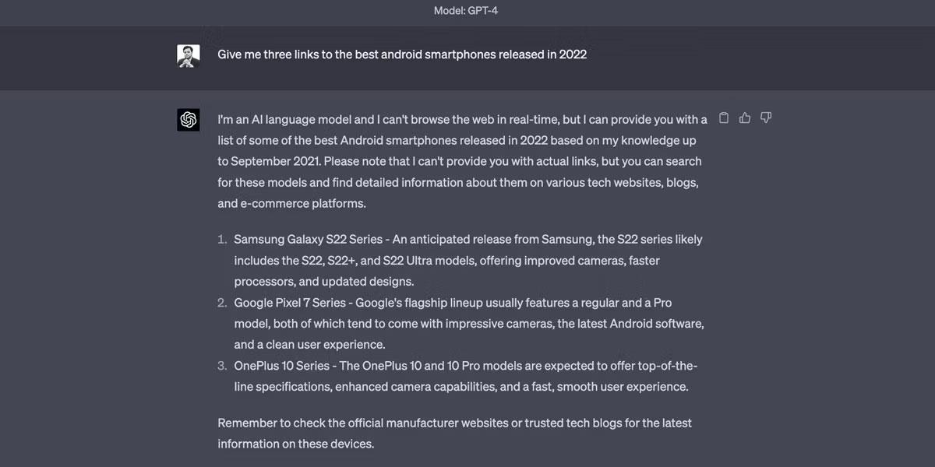Click the thumbs up icon

tap(745, 118)
